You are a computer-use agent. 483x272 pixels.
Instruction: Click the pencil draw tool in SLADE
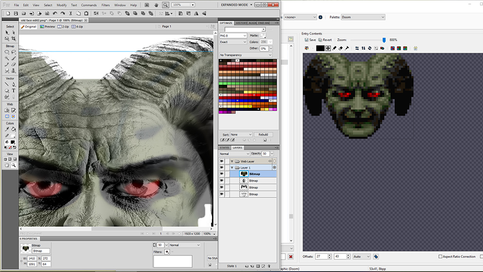coord(335,48)
